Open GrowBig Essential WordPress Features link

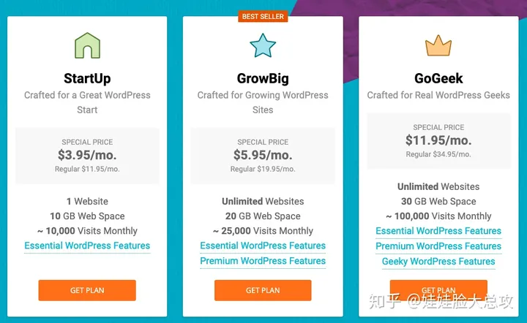[x=263, y=246]
